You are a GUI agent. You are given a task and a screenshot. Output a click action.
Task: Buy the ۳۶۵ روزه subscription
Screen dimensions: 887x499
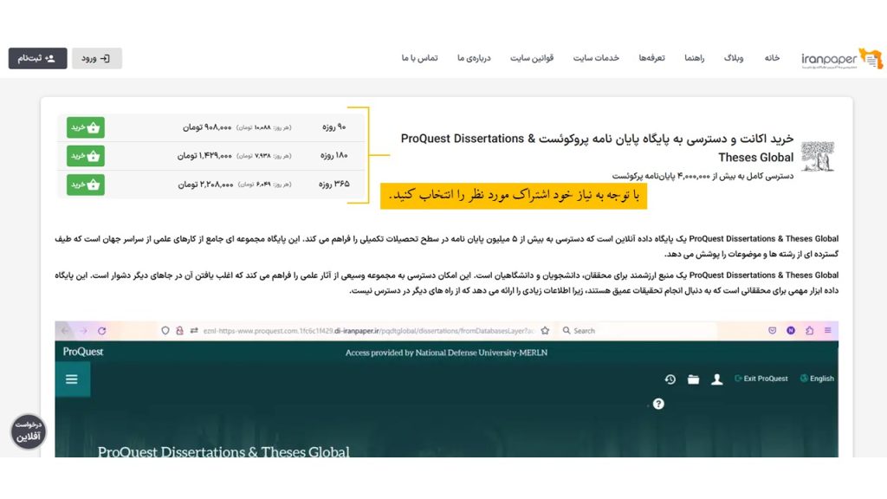(x=86, y=185)
